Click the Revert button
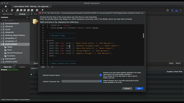The image size is (184, 103). point(178,63)
